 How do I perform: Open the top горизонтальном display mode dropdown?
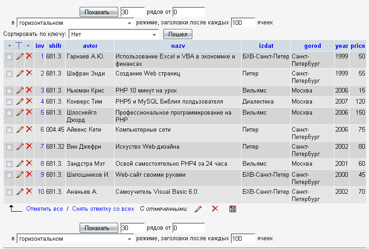(x=75, y=23)
